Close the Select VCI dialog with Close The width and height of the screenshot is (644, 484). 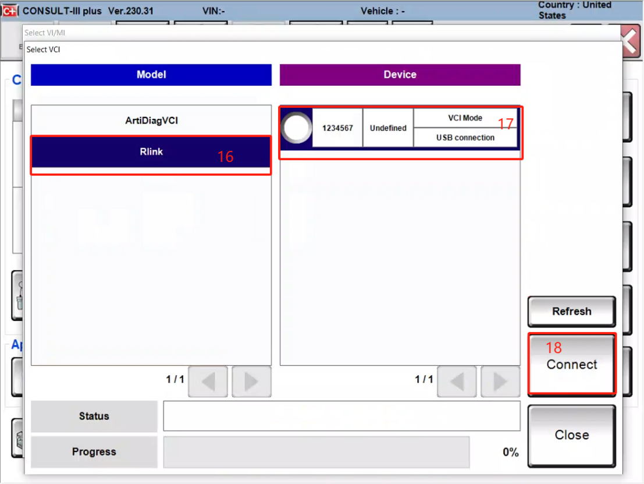[x=571, y=435]
